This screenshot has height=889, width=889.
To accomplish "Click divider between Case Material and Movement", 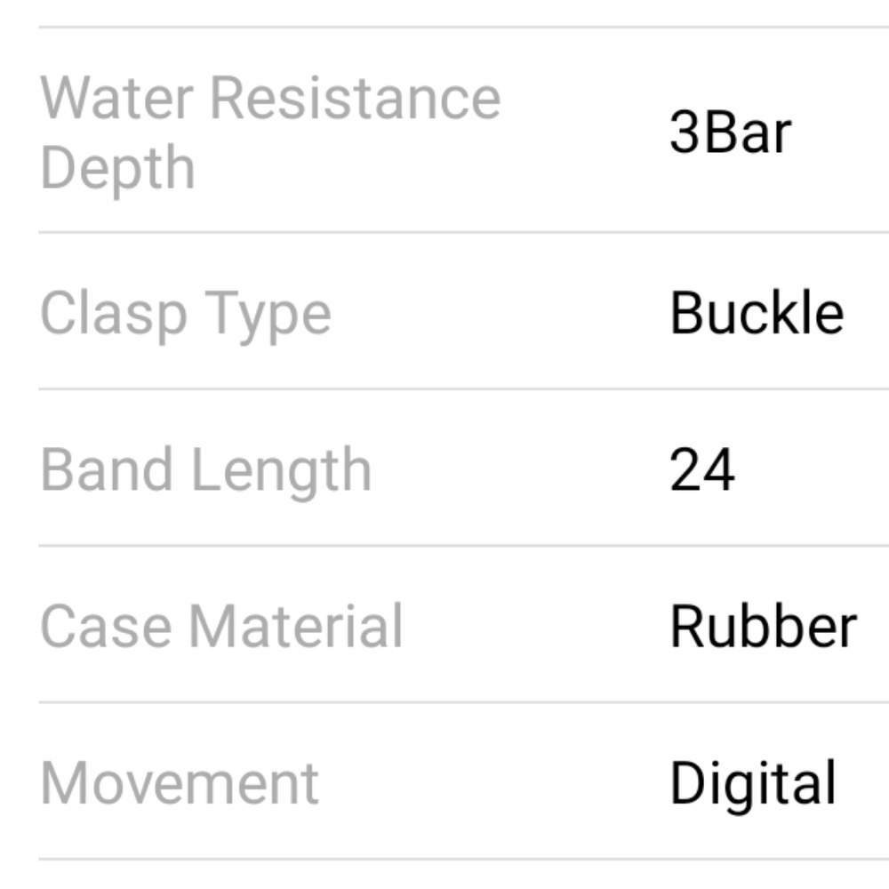I will point(464,702).
